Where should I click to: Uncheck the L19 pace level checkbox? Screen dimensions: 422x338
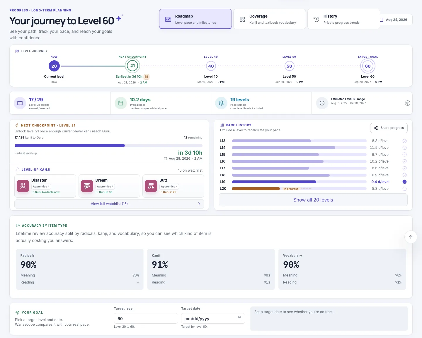coord(404,182)
